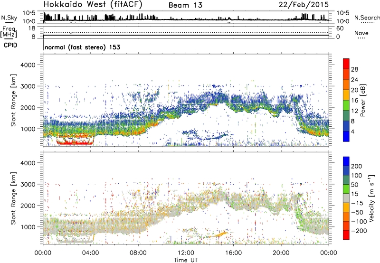Image resolution: width=380 pixels, height=263 pixels.
Task: Click the '60' Nave axis tick label
Action: point(340,28)
